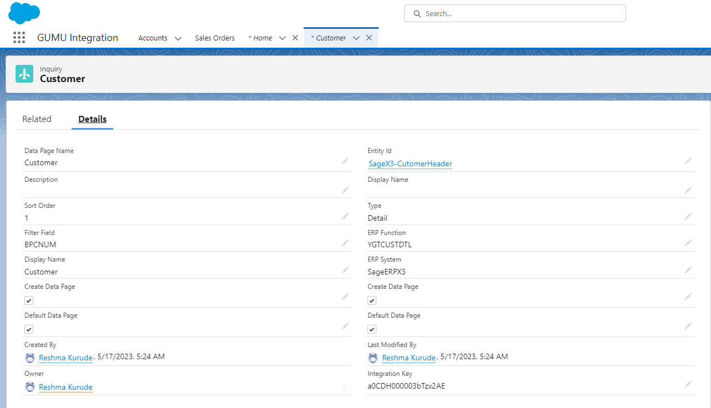Edit right Create Data Page pencil
The height and width of the screenshot is (408, 711).
point(688,297)
